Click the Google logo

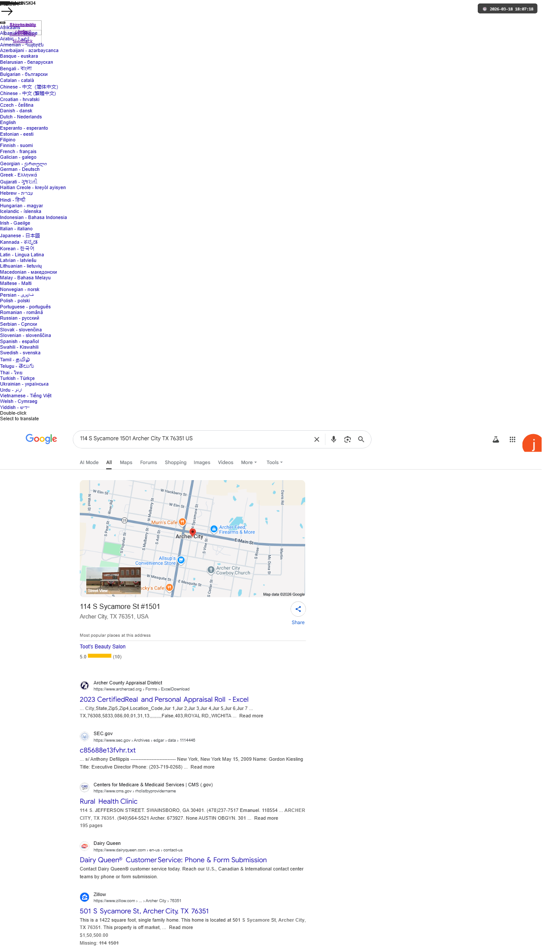pos(41,438)
